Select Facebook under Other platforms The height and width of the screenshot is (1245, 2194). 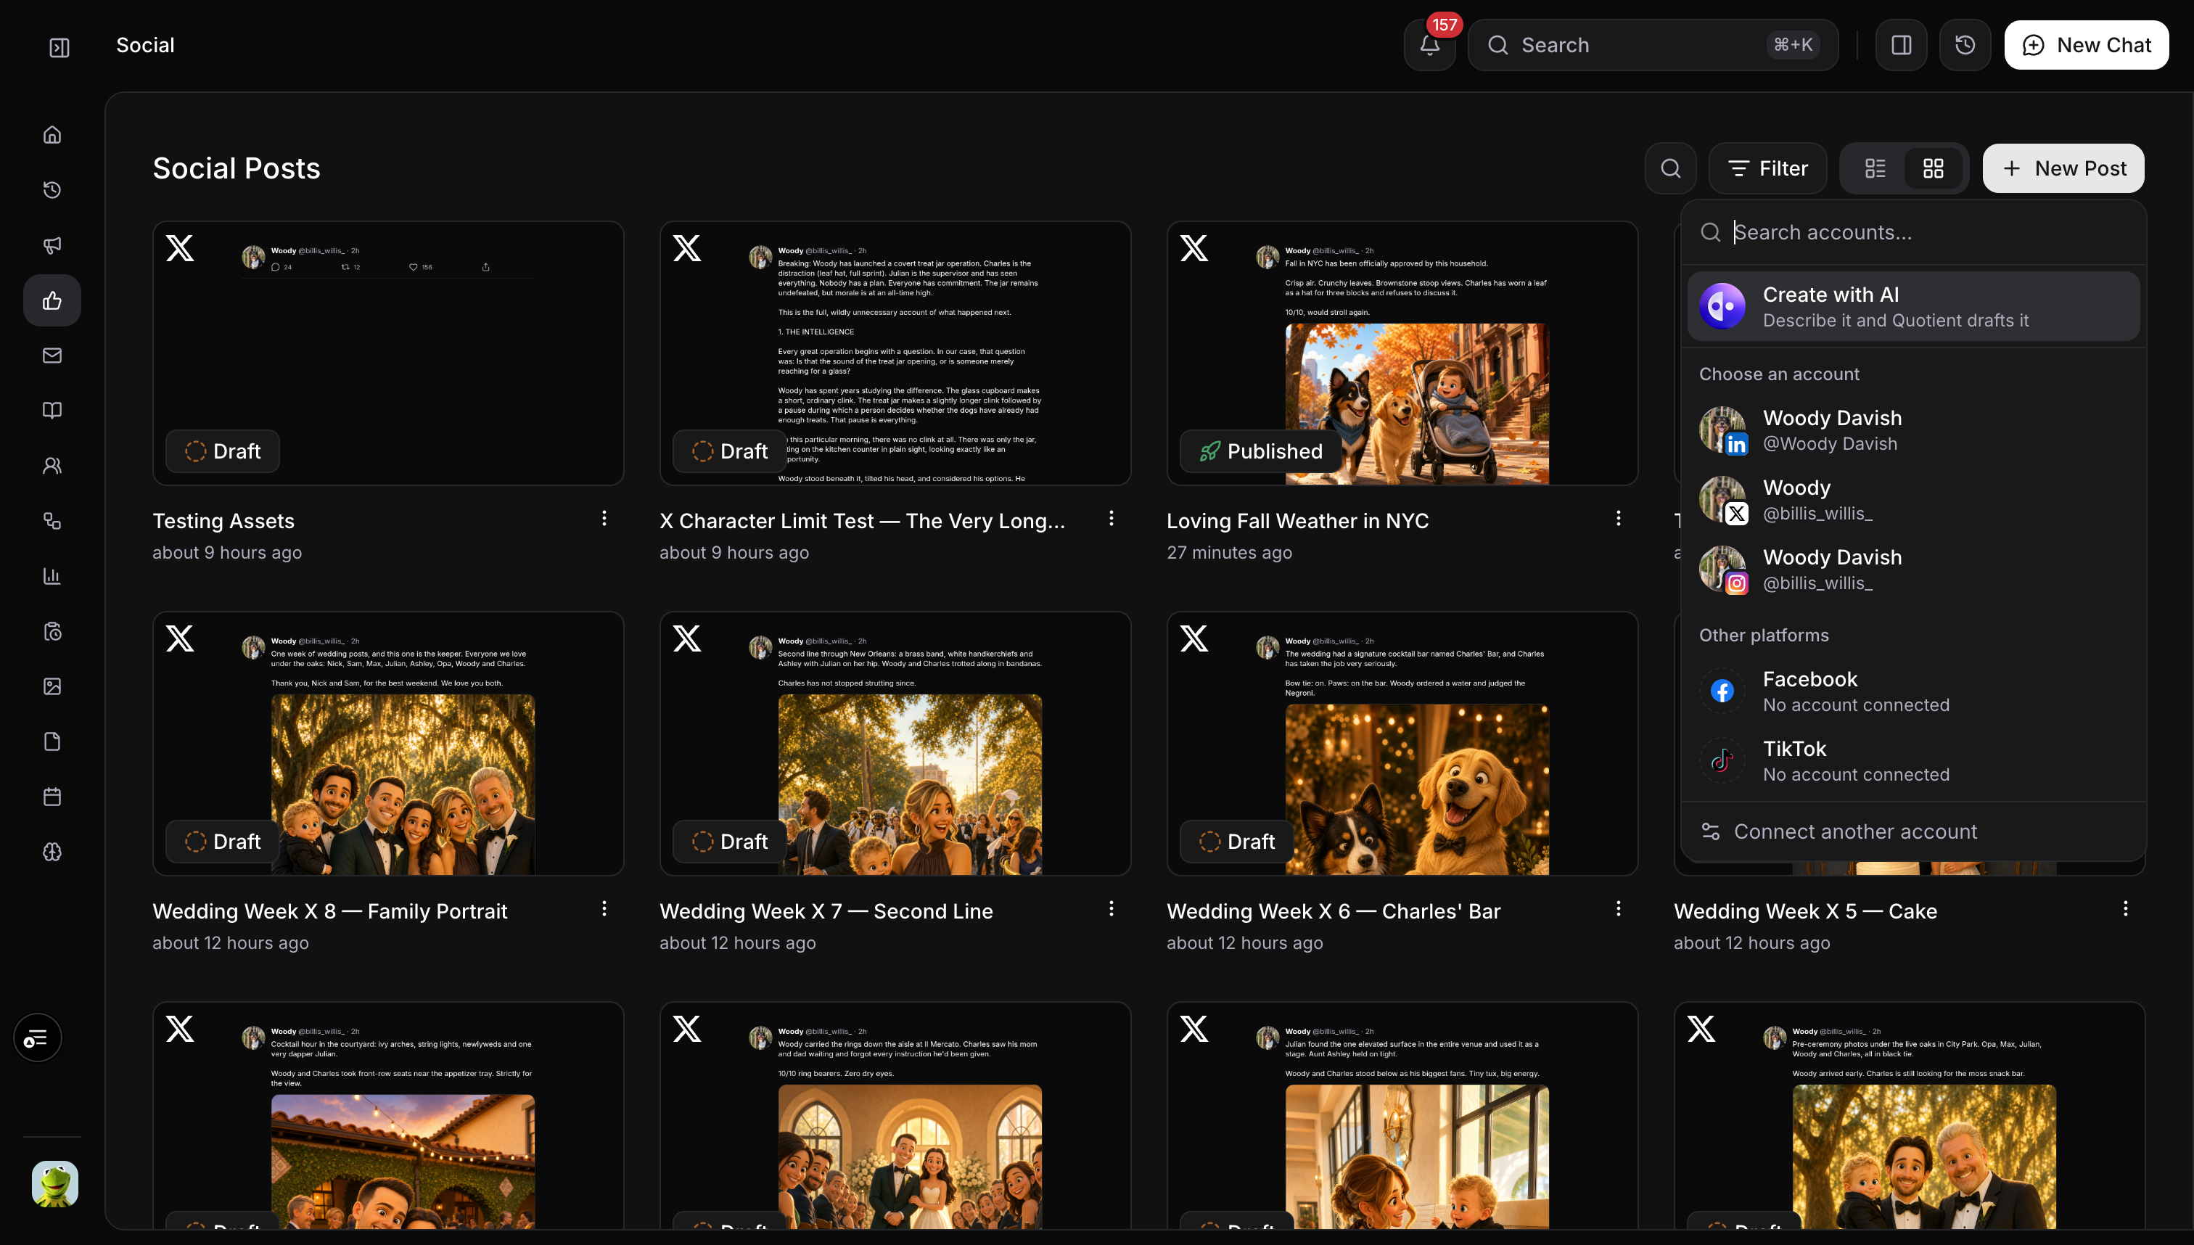(x=1913, y=691)
